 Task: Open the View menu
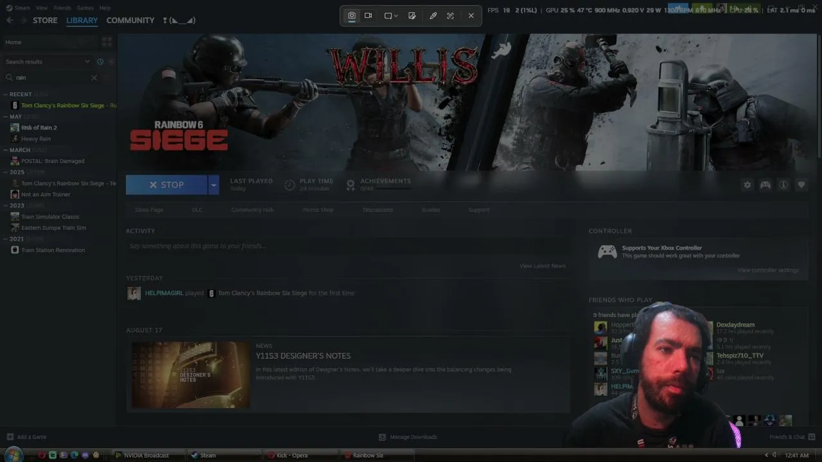42,8
